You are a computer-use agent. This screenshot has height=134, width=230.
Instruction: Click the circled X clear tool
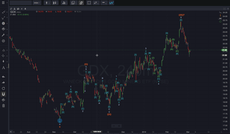[x=3, y=41]
